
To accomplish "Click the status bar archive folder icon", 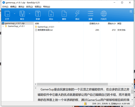I will pos(86,104).
